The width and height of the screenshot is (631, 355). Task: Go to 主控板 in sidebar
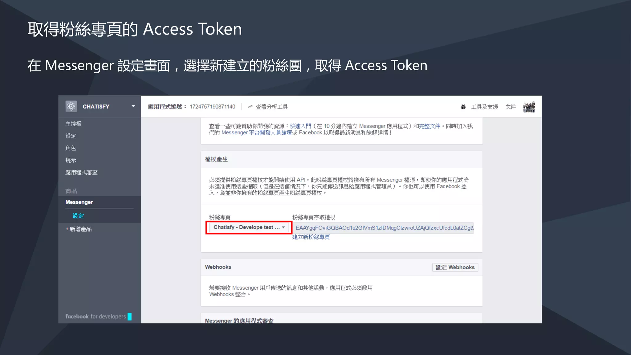click(73, 124)
